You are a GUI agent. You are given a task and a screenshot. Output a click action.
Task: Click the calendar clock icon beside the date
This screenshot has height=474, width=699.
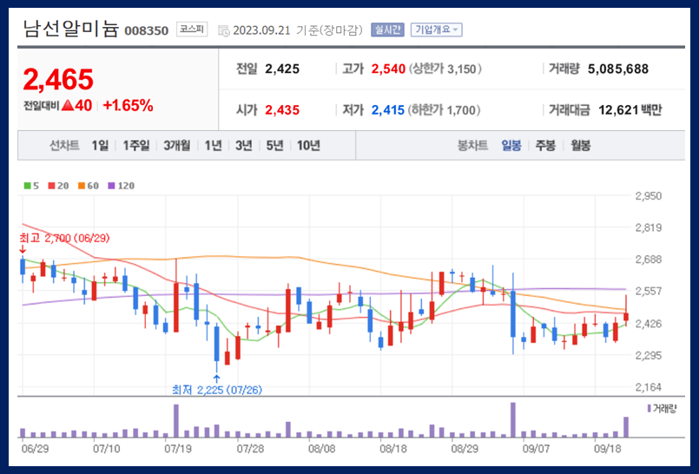pos(224,30)
